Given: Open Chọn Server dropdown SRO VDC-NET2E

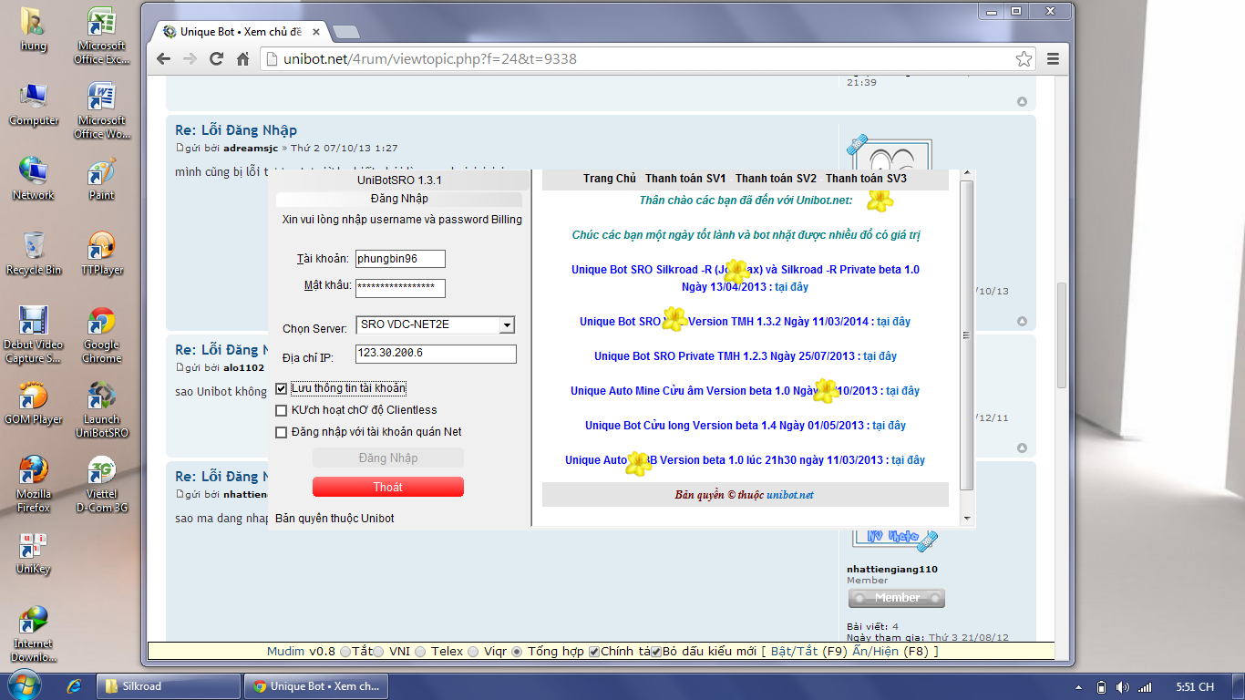Looking at the screenshot, I should (436, 324).
